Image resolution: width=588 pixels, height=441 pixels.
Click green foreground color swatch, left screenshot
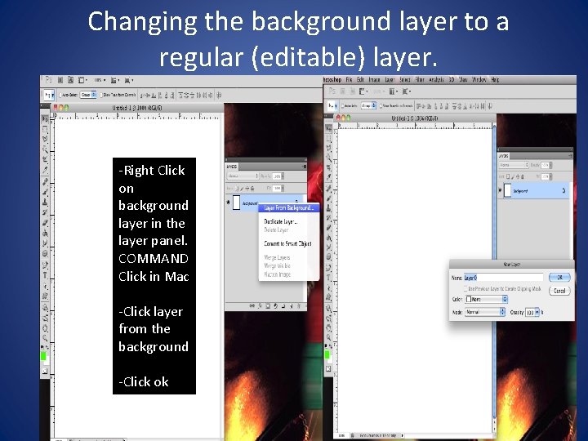tap(43, 356)
